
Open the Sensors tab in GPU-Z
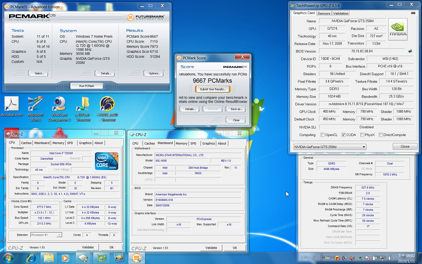[x=324, y=13]
